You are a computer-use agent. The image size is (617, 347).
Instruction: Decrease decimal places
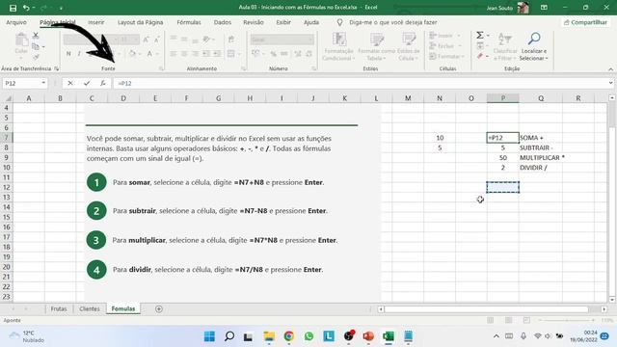point(308,54)
